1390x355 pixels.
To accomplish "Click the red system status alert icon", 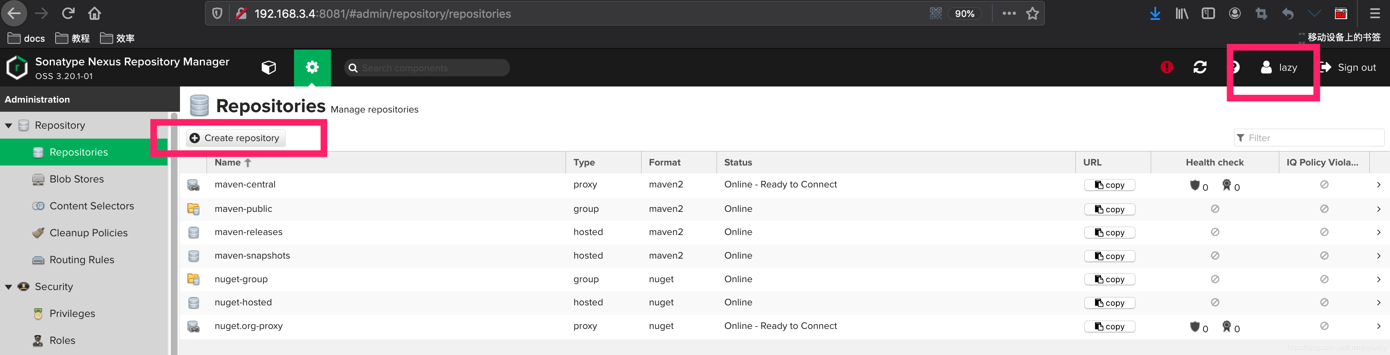I will pos(1166,67).
